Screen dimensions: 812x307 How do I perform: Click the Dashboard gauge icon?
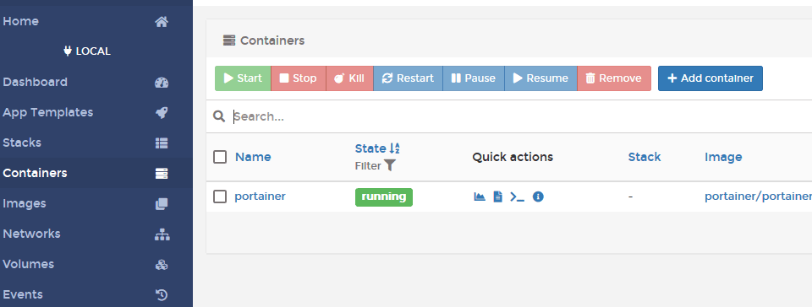(162, 83)
